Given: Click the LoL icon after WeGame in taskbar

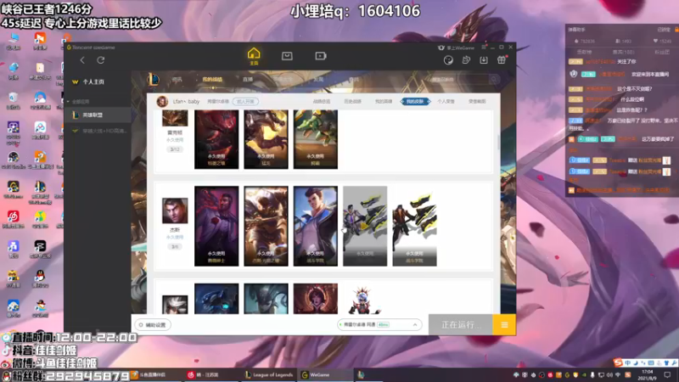Looking at the screenshot, I should coord(361,375).
